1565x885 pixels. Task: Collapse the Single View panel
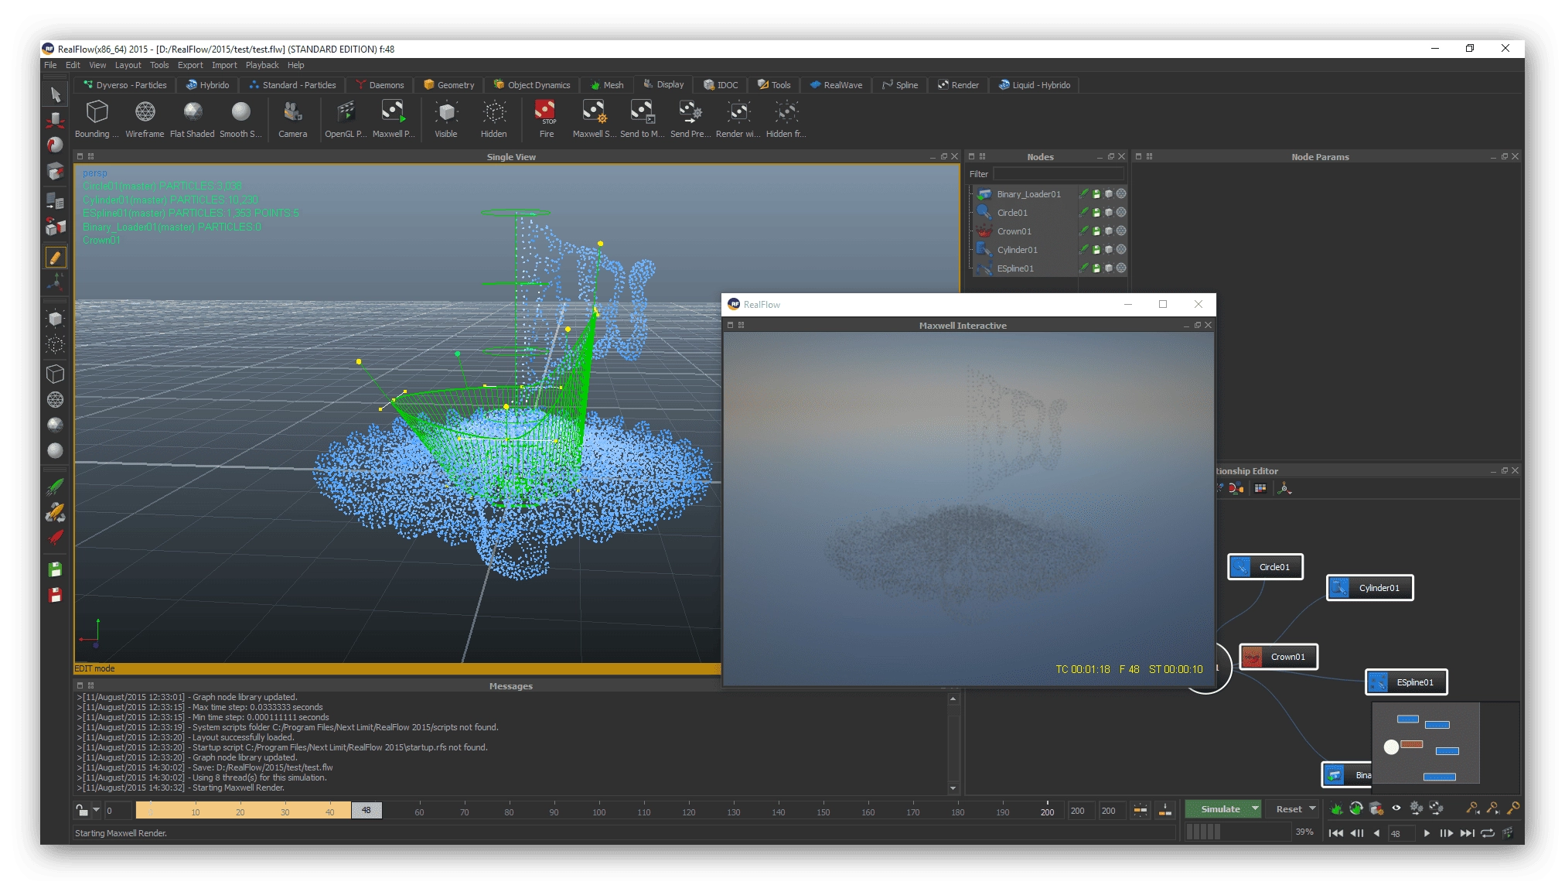[x=933, y=157]
